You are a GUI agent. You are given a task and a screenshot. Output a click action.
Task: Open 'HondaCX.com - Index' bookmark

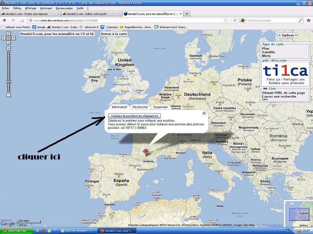[x=62, y=27]
